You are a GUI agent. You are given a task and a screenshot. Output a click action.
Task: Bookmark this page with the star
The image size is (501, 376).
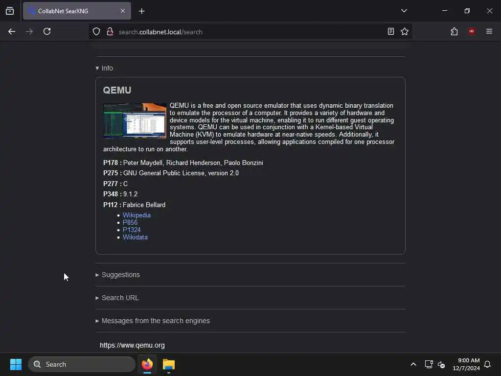[405, 31]
